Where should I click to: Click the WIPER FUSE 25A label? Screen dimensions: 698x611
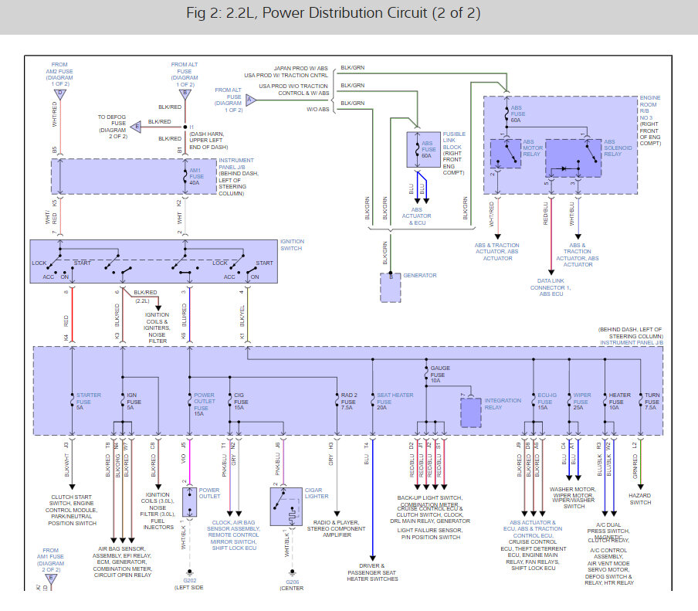click(582, 401)
